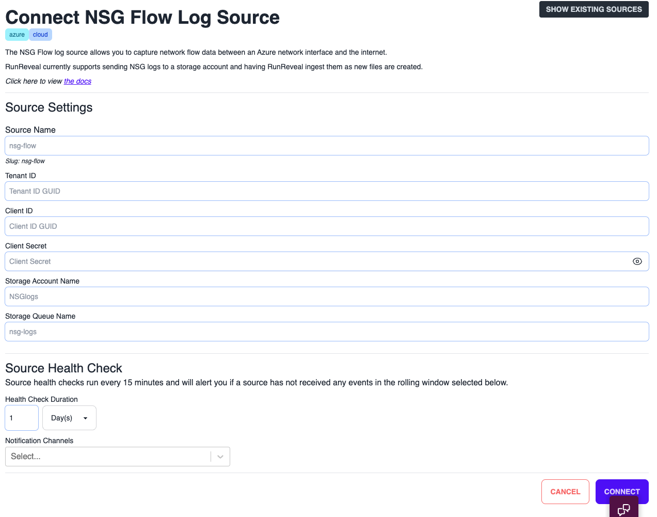Open the docs link
657x517 pixels.
[77, 81]
